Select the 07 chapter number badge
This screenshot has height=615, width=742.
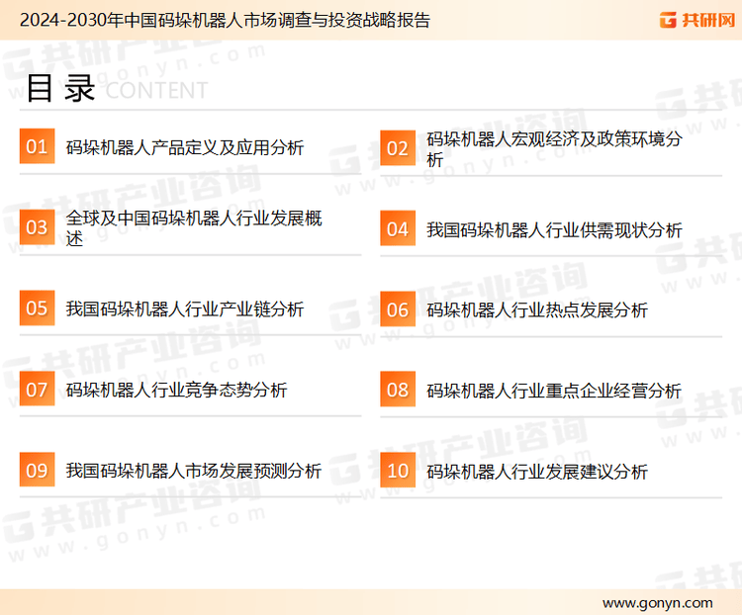[37, 390]
